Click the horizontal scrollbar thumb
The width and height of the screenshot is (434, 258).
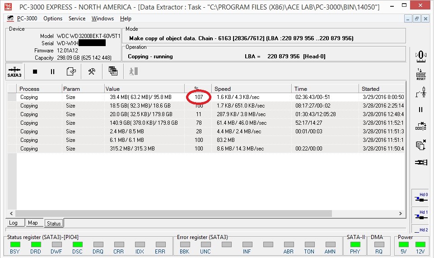coord(173,213)
